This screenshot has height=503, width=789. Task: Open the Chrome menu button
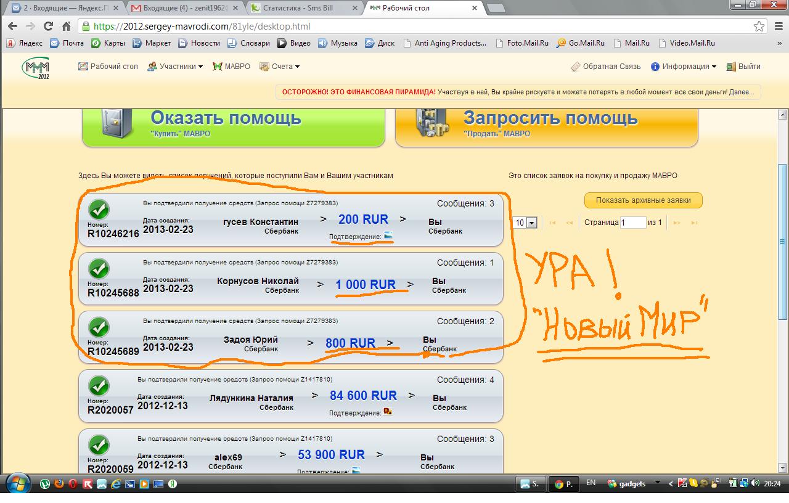point(777,27)
